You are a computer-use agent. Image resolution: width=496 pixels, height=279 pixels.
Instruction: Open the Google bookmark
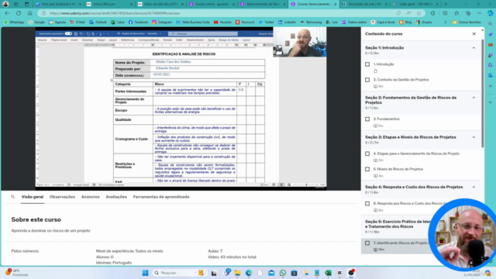tap(36, 22)
